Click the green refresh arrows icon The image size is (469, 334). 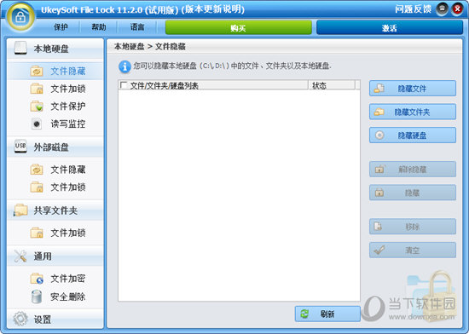coord(304,314)
